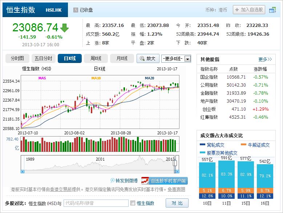Click the timeline left scroll arrow
Screen dimensions: 283x213
pyautogui.click(x=23, y=171)
